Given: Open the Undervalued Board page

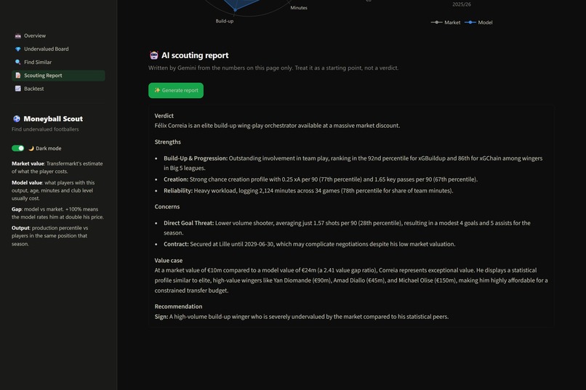Looking at the screenshot, I should tap(58, 49).
